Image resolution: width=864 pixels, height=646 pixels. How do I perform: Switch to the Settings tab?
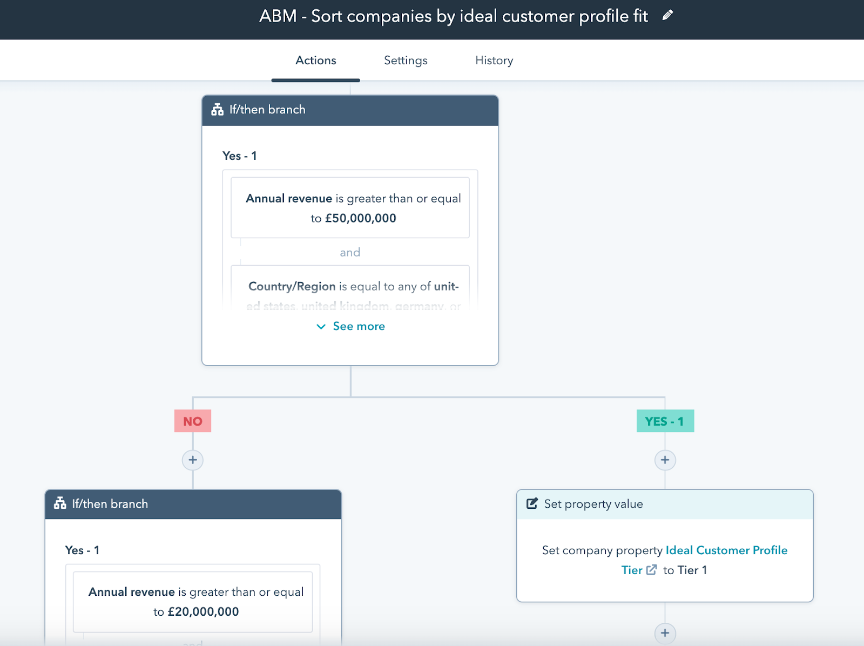406,60
